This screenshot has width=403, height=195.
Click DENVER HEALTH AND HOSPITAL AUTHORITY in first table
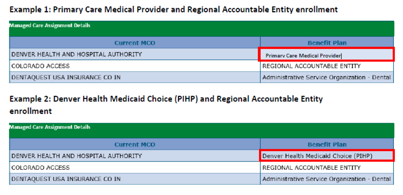[x=77, y=55]
